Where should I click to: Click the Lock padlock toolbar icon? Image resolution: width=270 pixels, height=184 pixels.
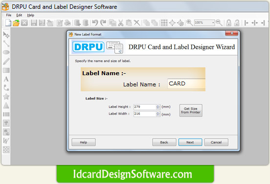click(x=229, y=22)
